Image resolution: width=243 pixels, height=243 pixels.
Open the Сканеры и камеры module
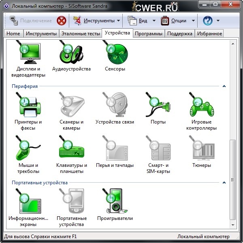71,105
